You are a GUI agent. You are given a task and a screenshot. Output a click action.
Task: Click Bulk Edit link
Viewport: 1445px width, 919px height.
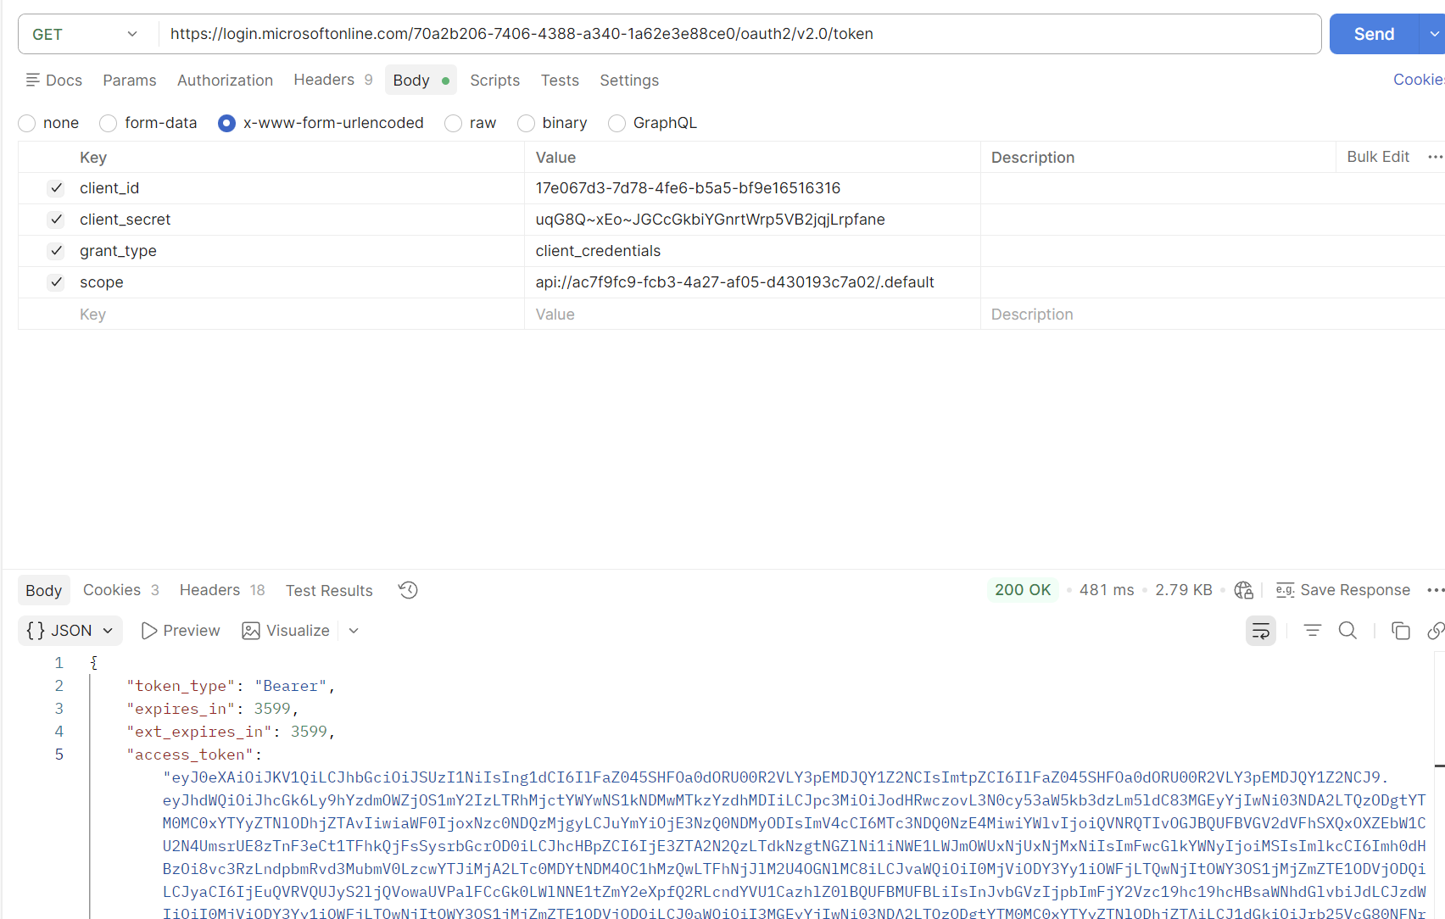[x=1377, y=157]
